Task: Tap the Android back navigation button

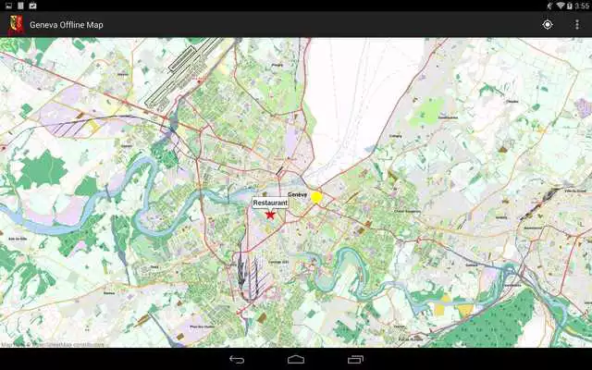Action: pos(237,360)
